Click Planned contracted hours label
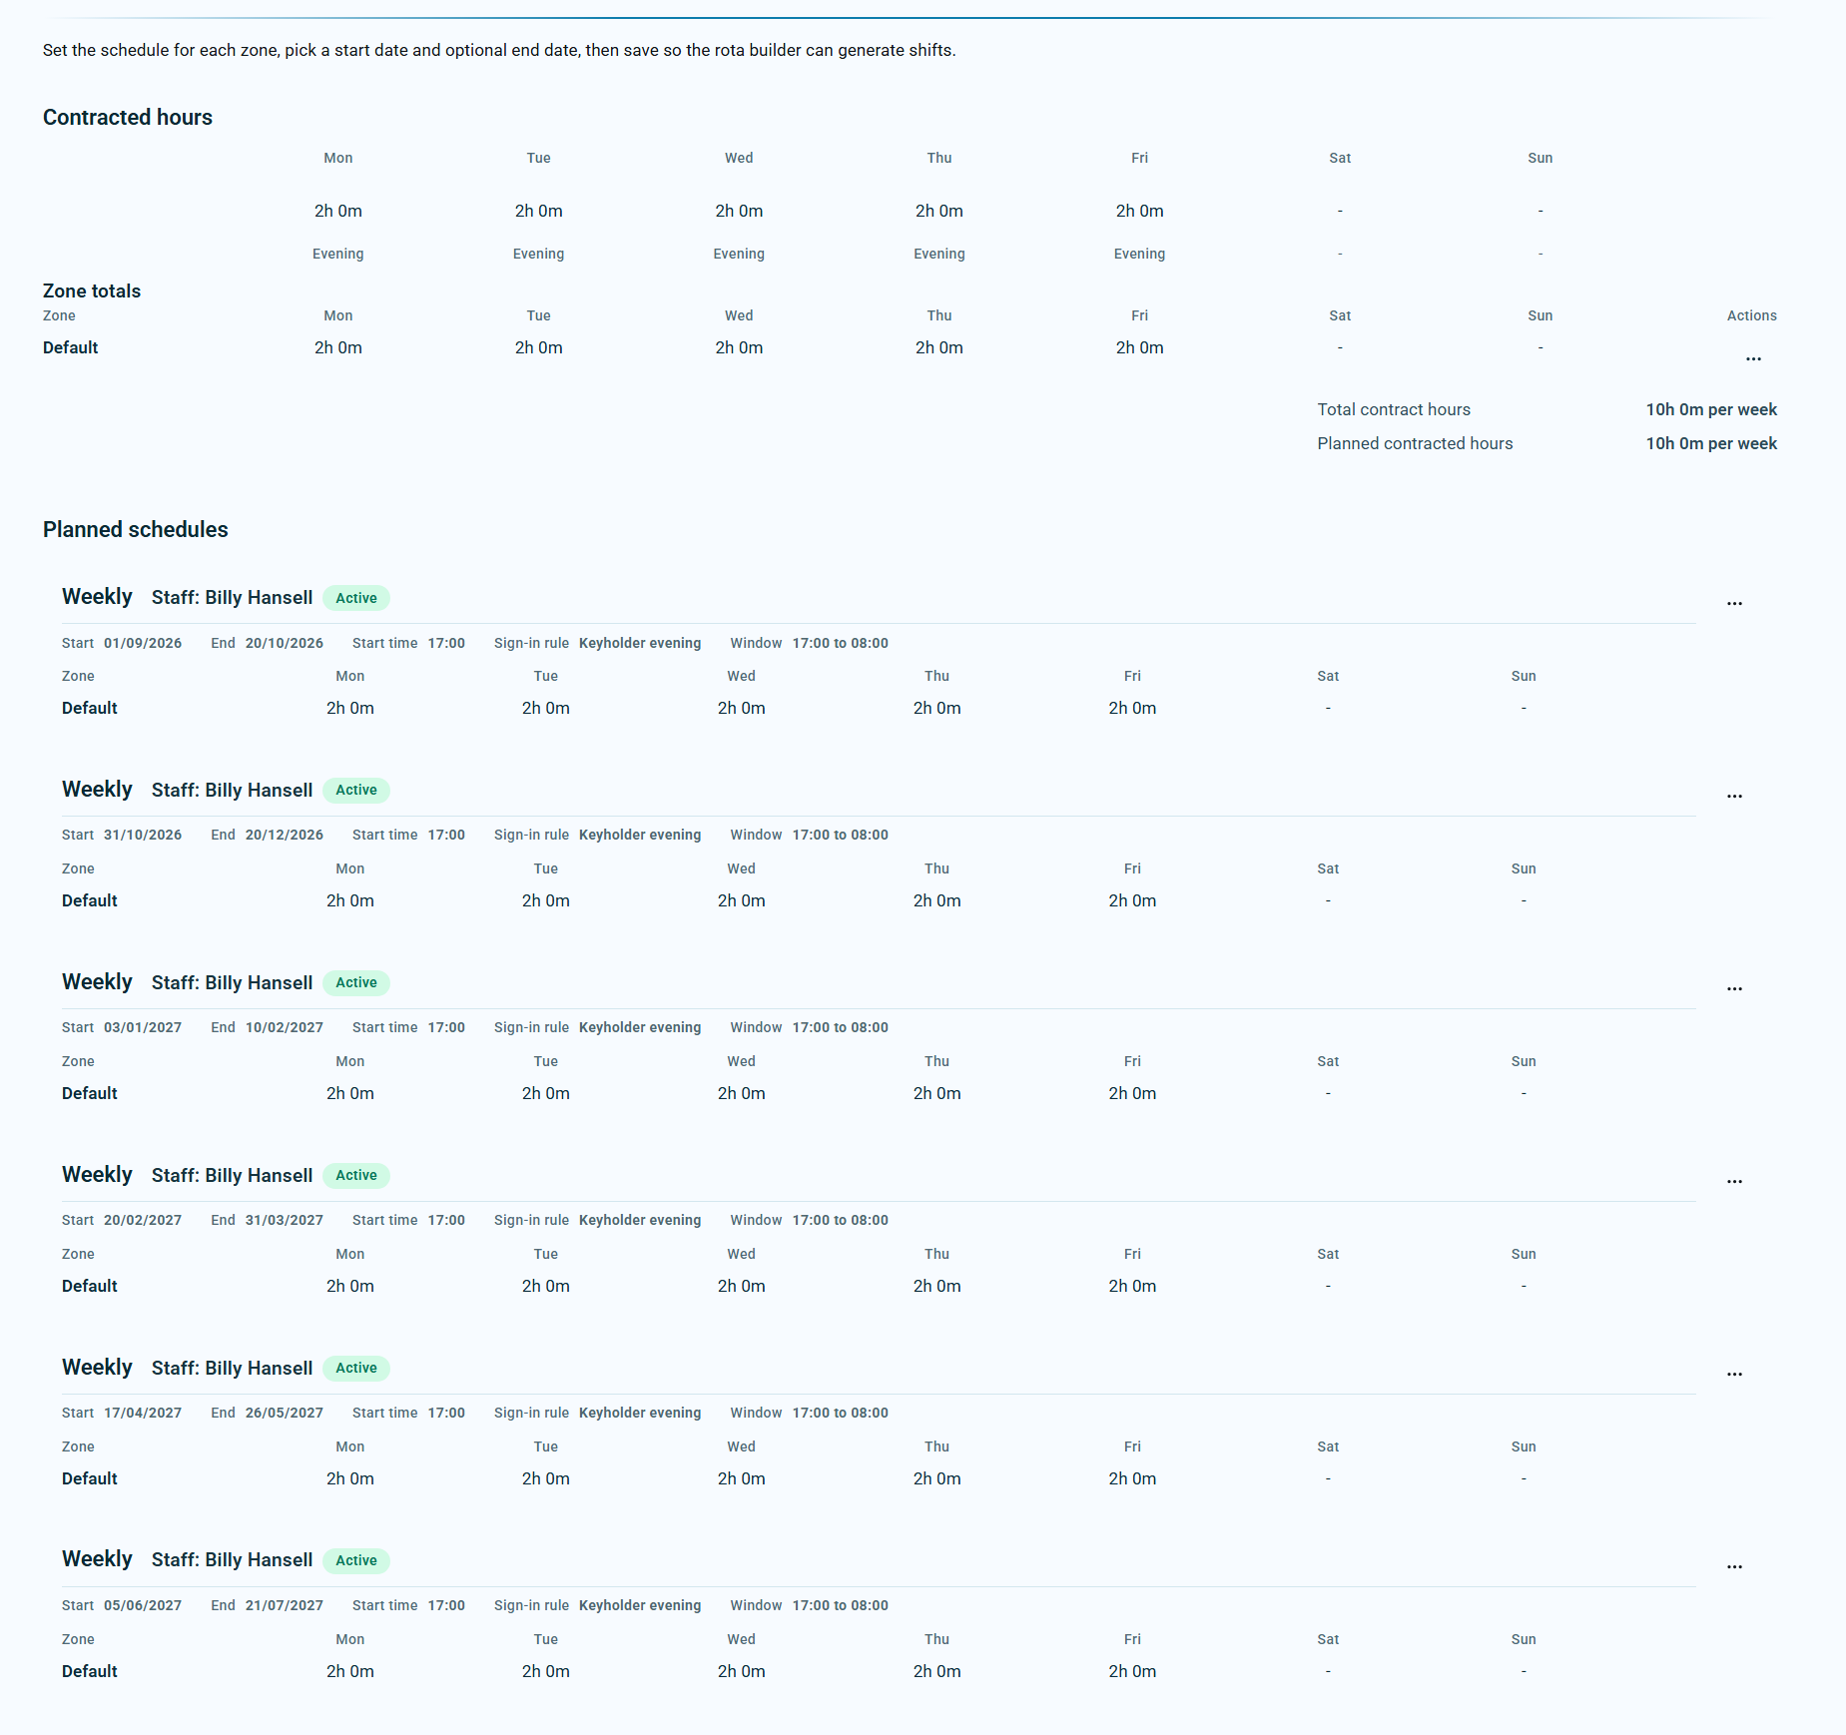This screenshot has height=1735, width=1846. coord(1415,443)
